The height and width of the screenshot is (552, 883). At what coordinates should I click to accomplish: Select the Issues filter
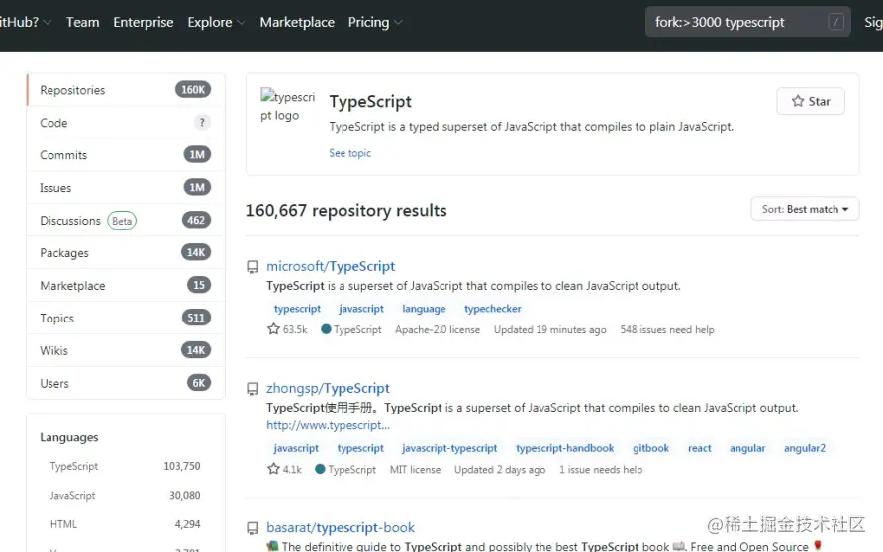coord(126,188)
